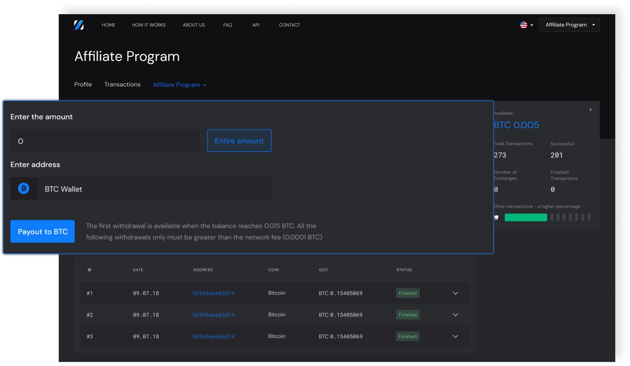Switch to the Profile tab
This screenshot has width=630, height=366.
83,84
